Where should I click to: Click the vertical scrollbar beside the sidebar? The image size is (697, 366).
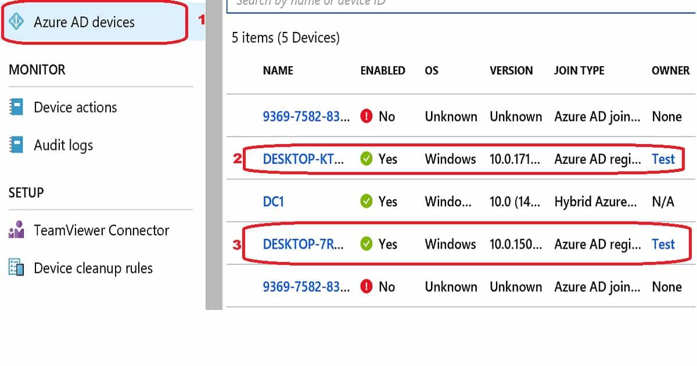coord(214,155)
